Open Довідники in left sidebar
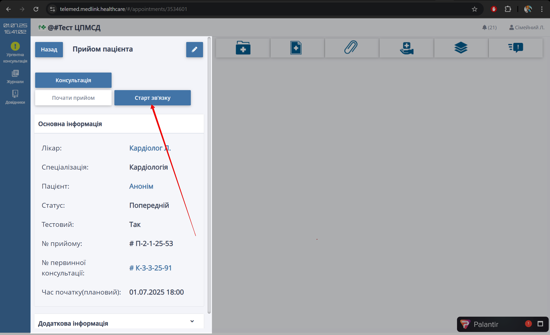 click(15, 97)
